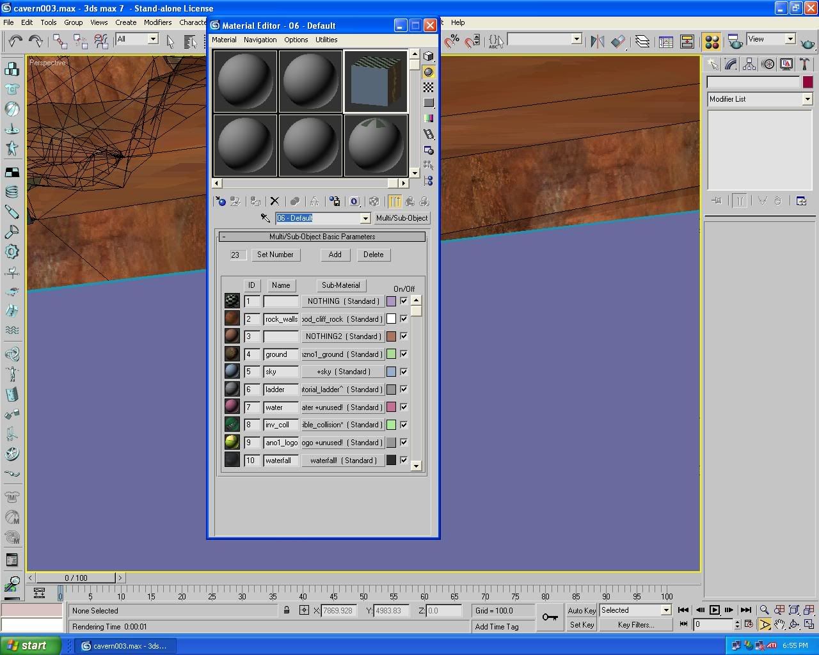Viewport: 819px width, 655px height.
Task: Open the Modifier List dropdown
Action: click(x=807, y=99)
